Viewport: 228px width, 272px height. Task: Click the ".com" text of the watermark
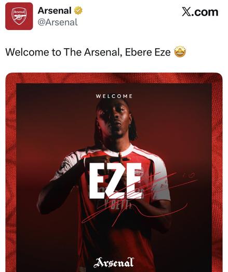click(x=205, y=12)
